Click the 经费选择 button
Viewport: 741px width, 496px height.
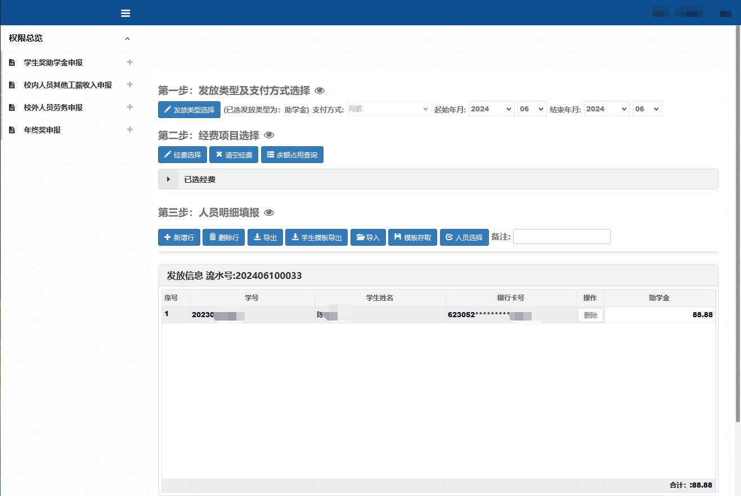[182, 155]
